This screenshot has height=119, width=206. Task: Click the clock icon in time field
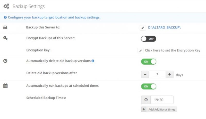tap(146, 100)
